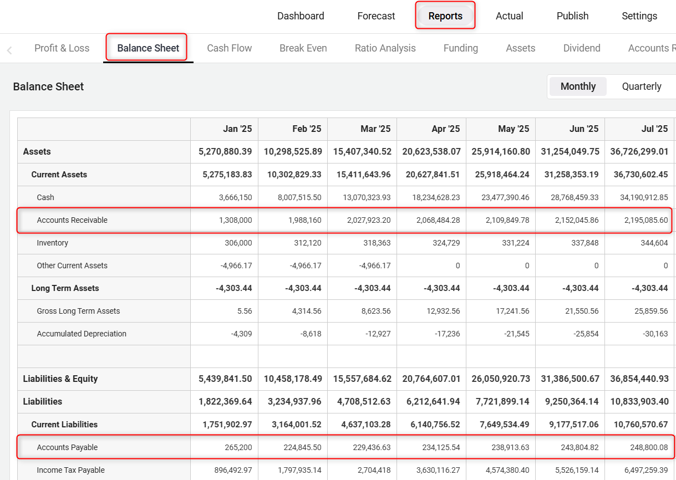676x480 pixels.
Task: Switch to Quarterly view
Action: click(641, 86)
